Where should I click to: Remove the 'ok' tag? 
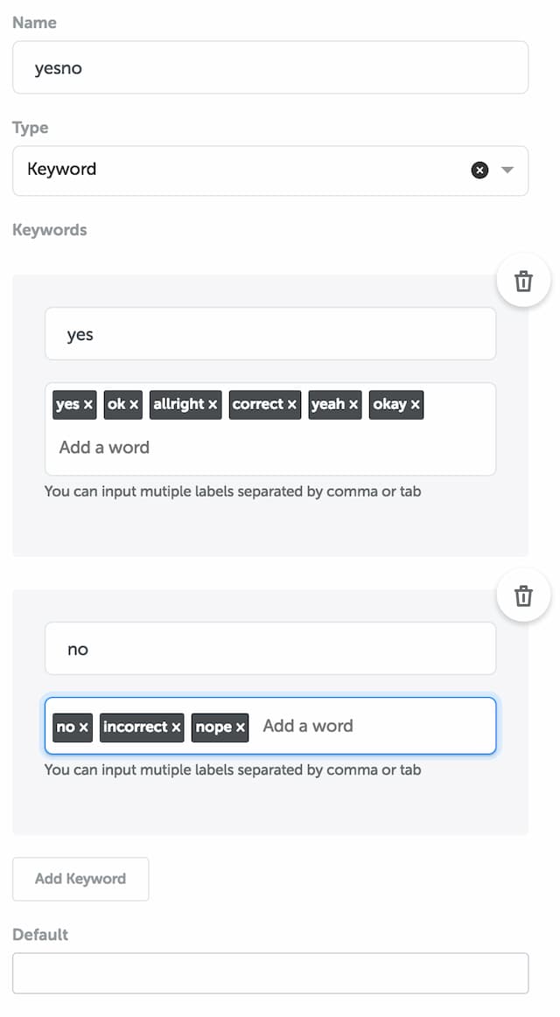(x=134, y=404)
